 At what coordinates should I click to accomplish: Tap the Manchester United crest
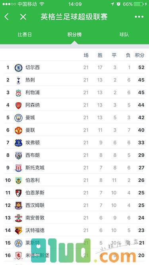tap(18, 130)
